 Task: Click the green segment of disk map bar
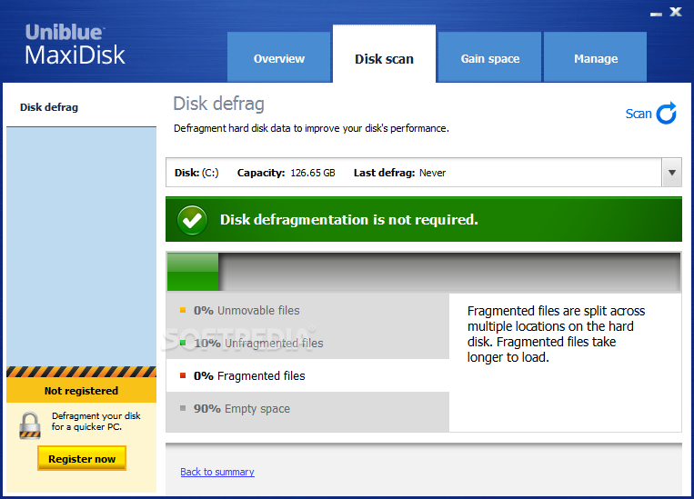193,272
